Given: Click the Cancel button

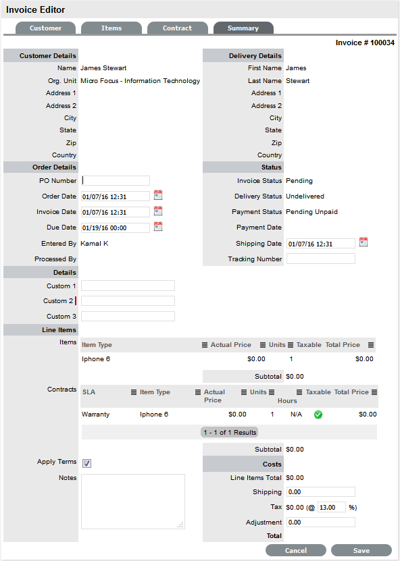Looking at the screenshot, I should [x=296, y=550].
